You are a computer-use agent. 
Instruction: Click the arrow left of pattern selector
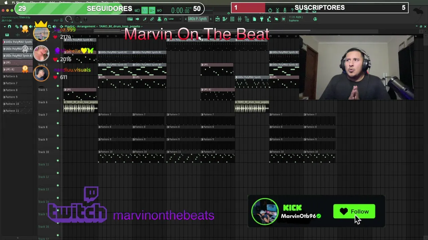click(x=186, y=19)
